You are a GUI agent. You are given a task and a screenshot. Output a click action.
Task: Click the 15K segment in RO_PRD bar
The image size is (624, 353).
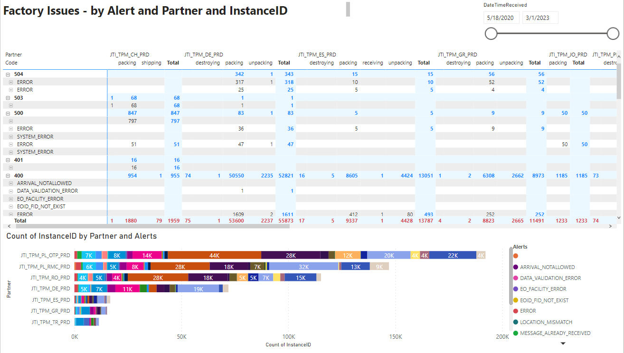(x=301, y=278)
